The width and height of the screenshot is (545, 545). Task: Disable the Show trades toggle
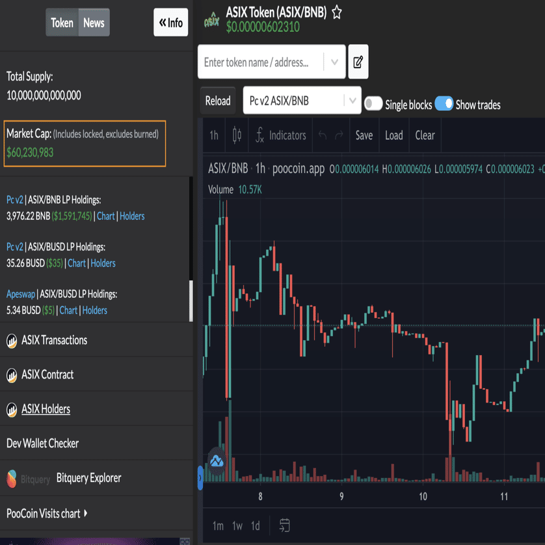click(444, 104)
